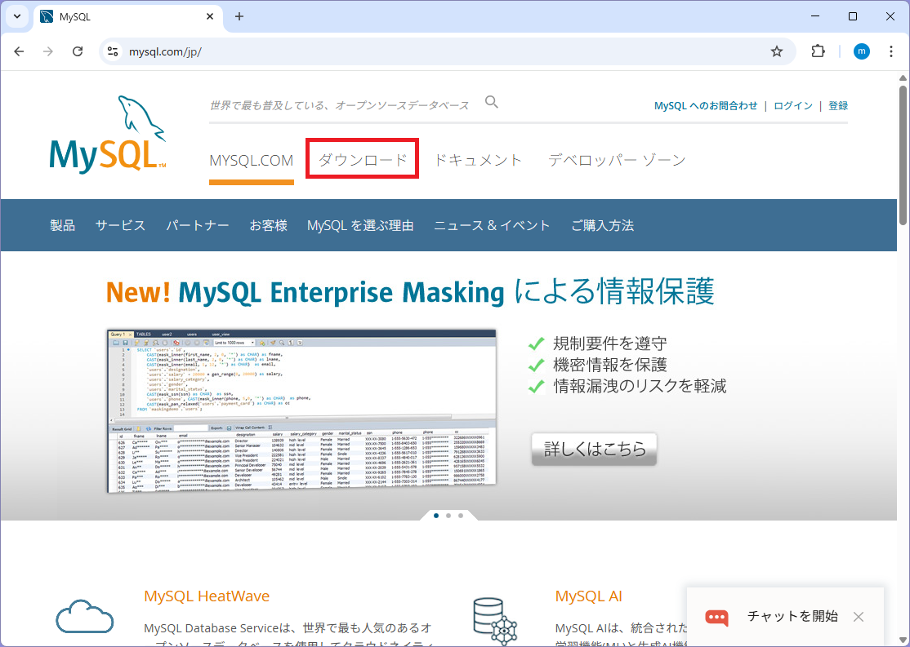Open Chrome's three-dot menu

tap(891, 51)
